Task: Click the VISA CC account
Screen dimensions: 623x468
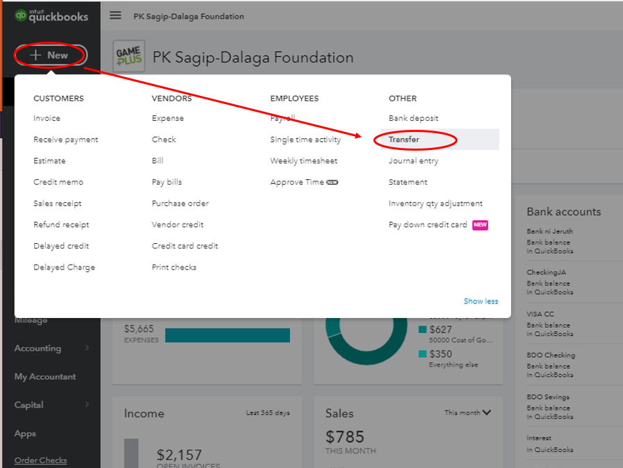Action: (x=540, y=314)
